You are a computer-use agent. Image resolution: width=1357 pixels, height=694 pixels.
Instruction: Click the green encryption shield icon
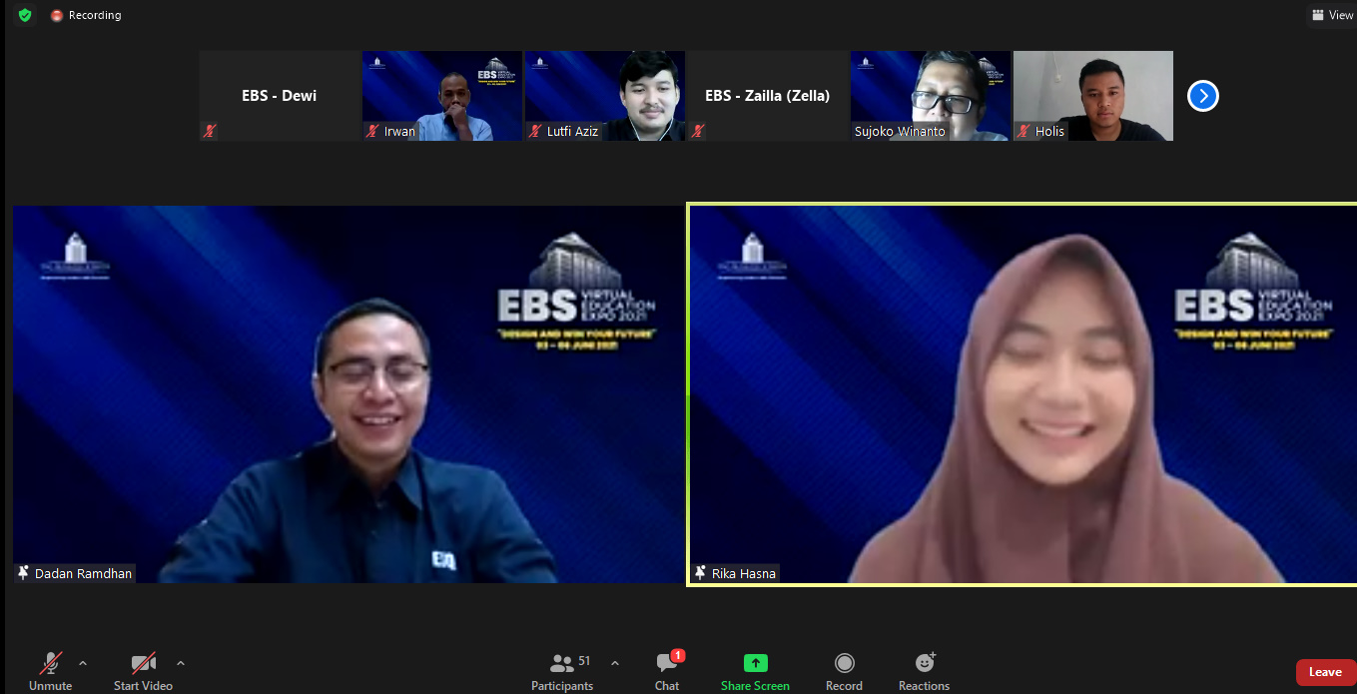pyautogui.click(x=25, y=15)
